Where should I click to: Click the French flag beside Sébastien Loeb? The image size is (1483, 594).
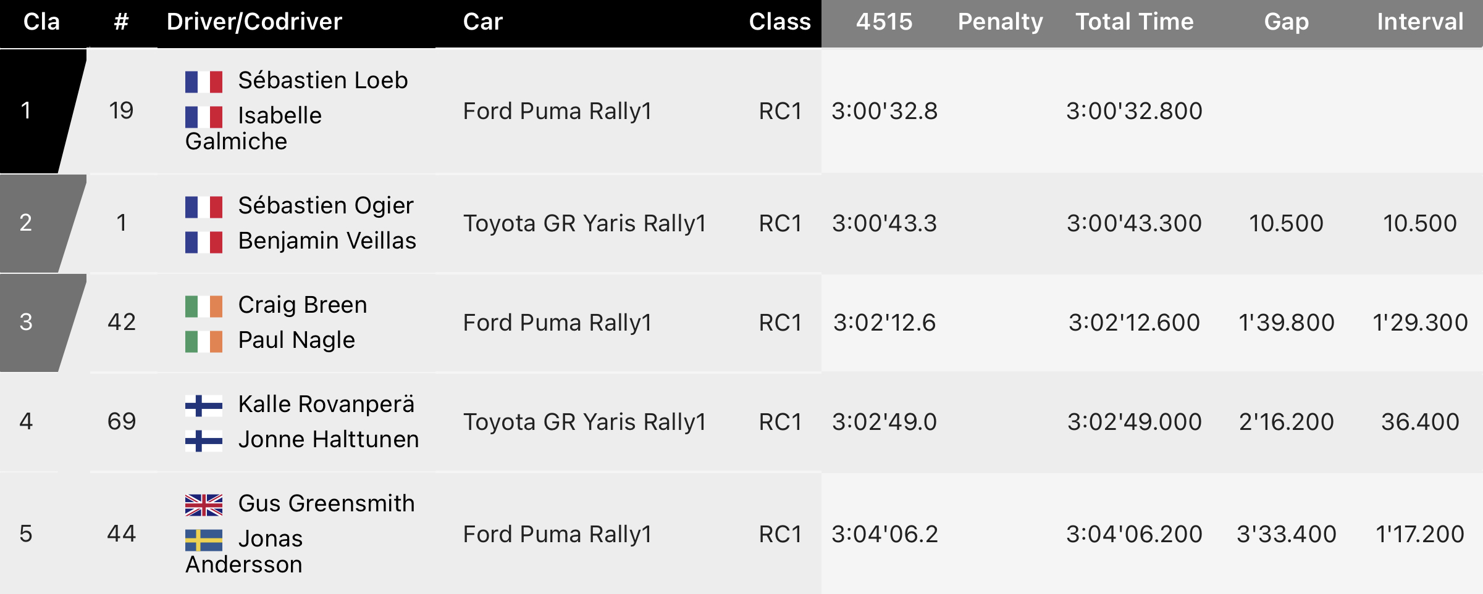[204, 81]
